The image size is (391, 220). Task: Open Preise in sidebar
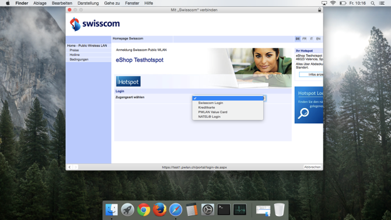click(74, 50)
